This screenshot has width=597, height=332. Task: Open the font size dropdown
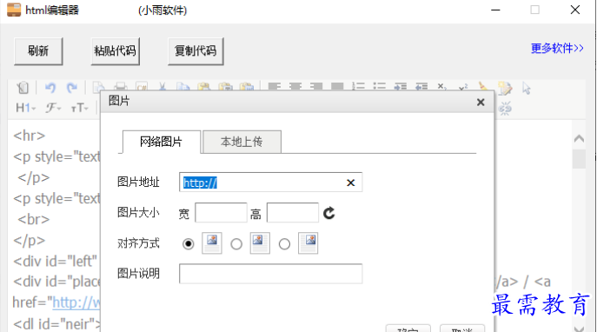click(x=80, y=109)
